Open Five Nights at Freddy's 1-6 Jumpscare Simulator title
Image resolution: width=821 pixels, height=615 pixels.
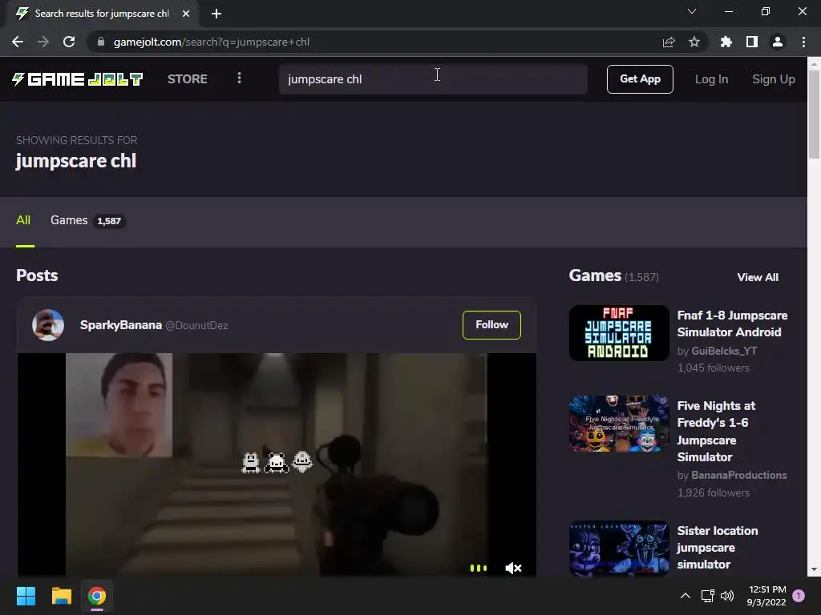(716, 432)
